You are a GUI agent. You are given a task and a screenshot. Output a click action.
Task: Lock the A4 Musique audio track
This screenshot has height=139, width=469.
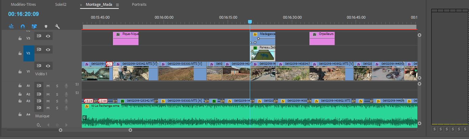tap(20, 115)
